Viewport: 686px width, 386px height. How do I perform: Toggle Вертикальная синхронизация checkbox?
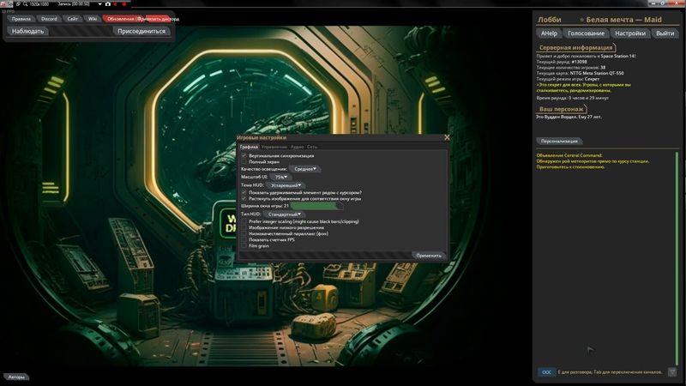[244, 156]
